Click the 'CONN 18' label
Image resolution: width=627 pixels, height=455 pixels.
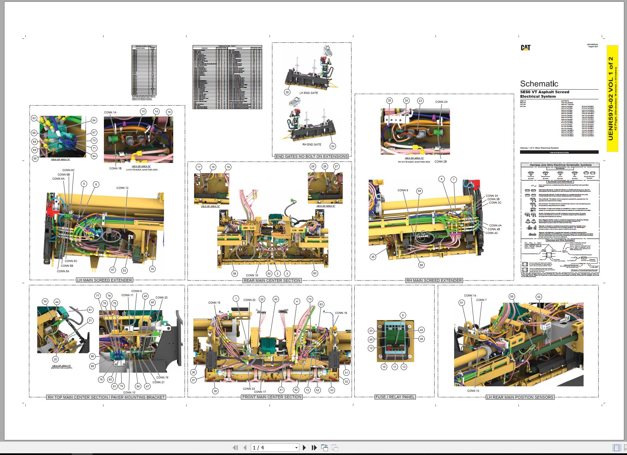click(x=252, y=275)
